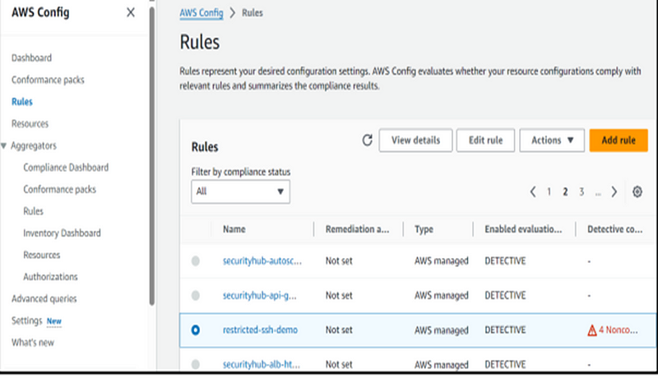
Task: Open Compliance Dashboard under Aggregators
Action: (x=66, y=168)
